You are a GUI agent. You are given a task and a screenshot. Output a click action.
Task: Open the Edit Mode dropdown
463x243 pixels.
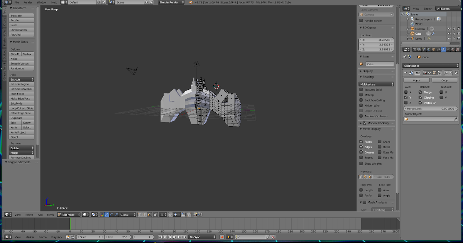pyautogui.click(x=69, y=214)
